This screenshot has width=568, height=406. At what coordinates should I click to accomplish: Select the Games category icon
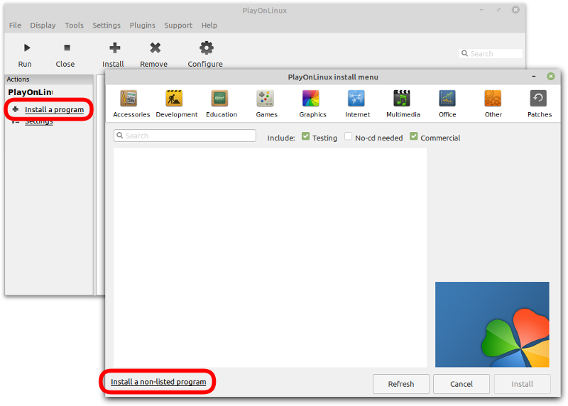pos(265,98)
